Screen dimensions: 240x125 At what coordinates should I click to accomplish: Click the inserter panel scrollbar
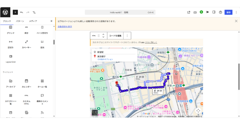point(54,42)
